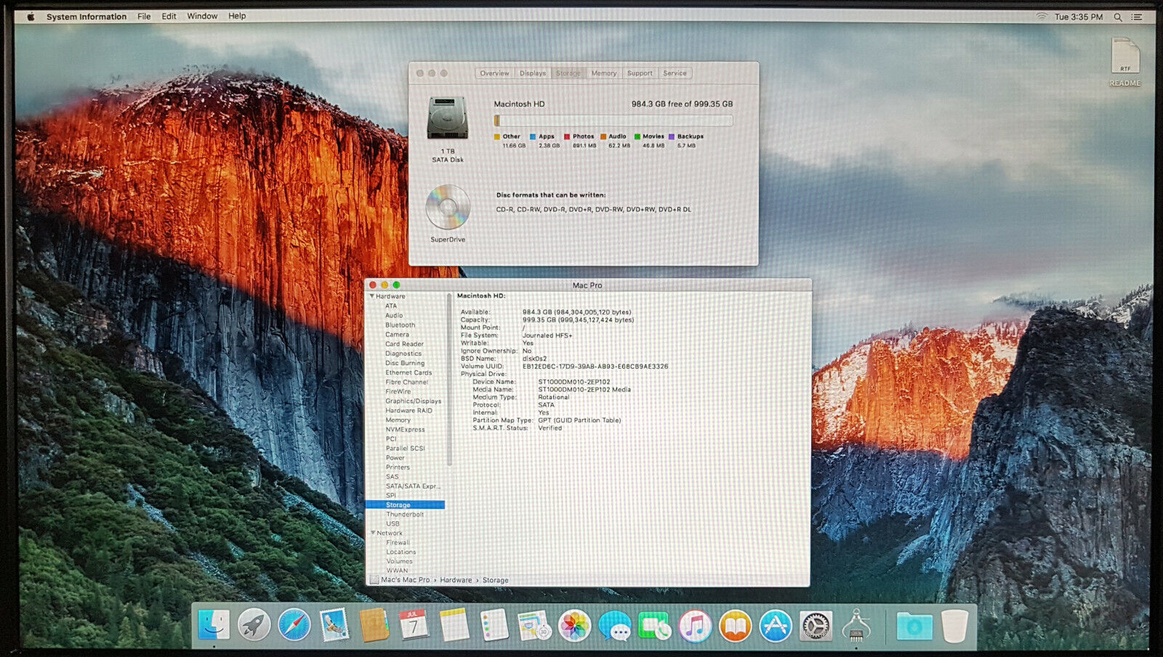Open System Information application menu
The width and height of the screenshot is (1163, 657).
pyautogui.click(x=86, y=16)
